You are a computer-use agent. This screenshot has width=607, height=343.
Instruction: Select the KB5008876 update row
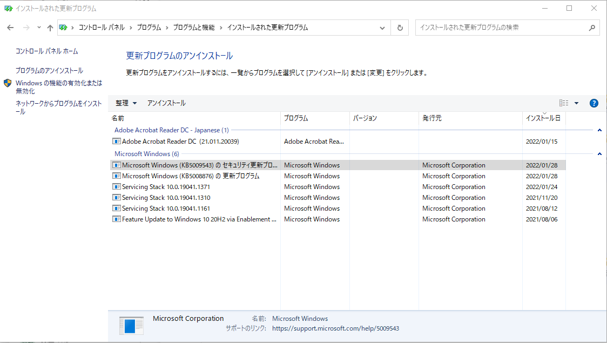[338, 176]
